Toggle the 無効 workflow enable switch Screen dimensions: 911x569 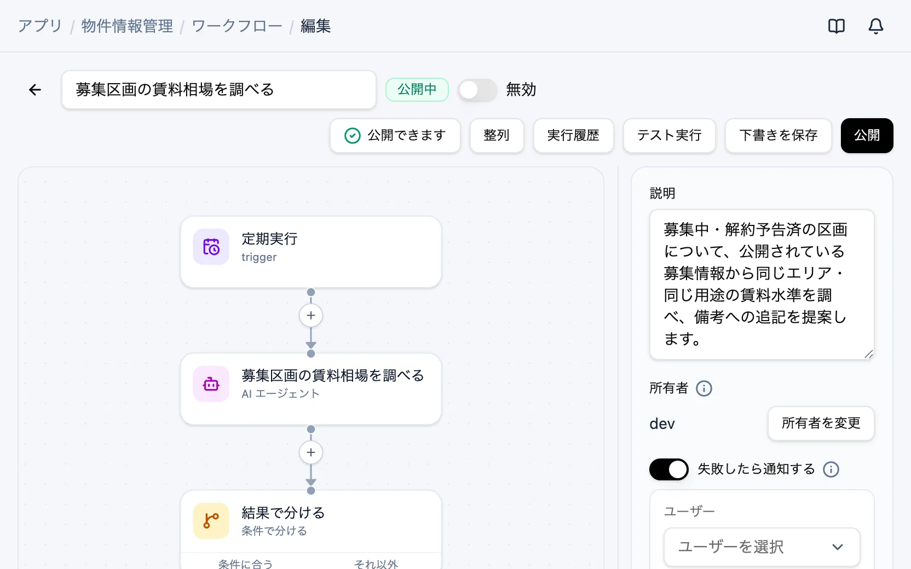click(477, 90)
